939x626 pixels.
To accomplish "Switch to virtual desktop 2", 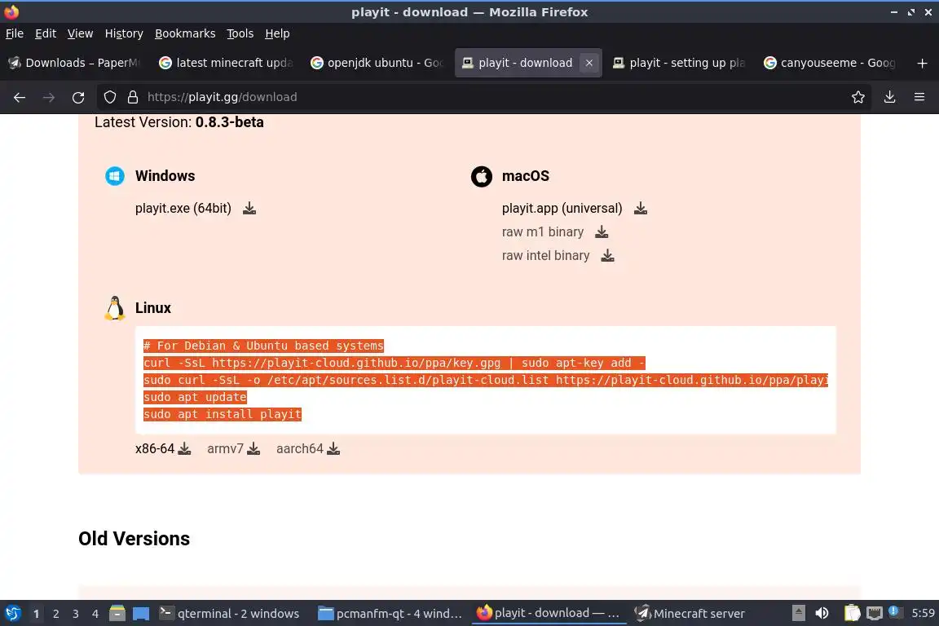I will [x=55, y=614].
